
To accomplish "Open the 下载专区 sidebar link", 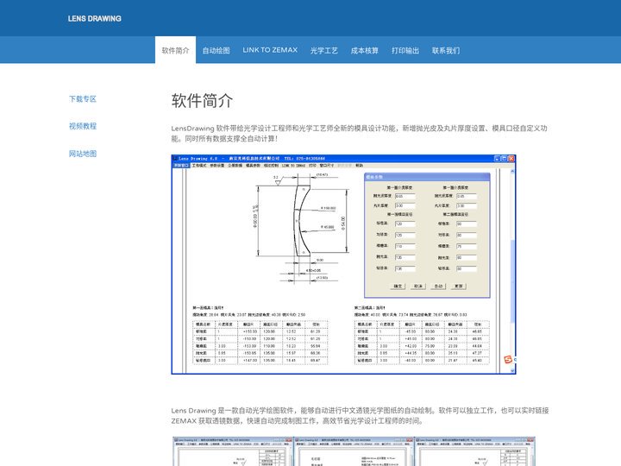I will coord(83,98).
